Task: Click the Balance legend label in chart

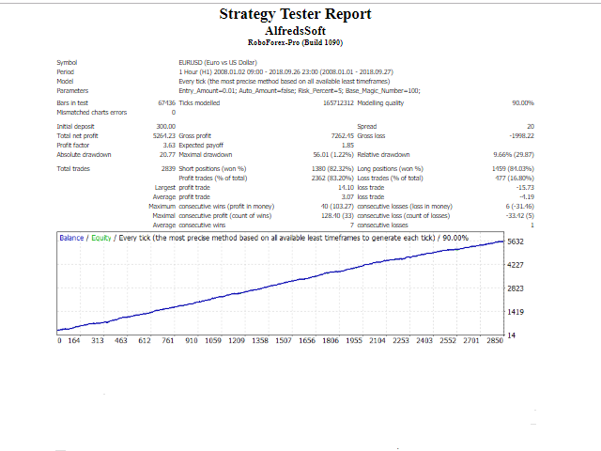Action: [x=71, y=238]
